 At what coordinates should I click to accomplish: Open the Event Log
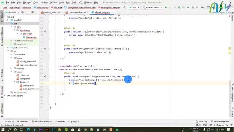click(x=201, y=122)
